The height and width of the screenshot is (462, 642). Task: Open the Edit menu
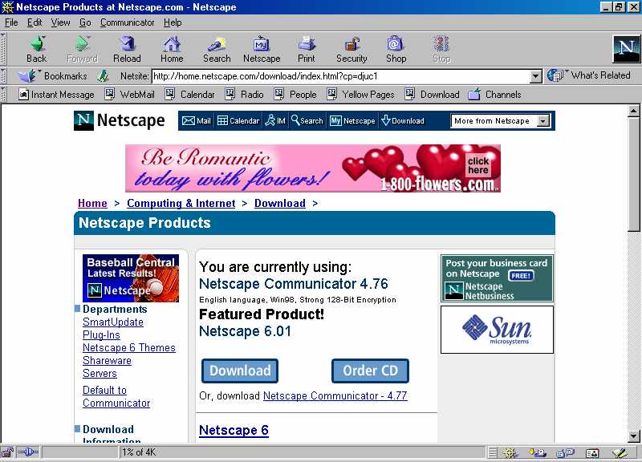tap(35, 22)
